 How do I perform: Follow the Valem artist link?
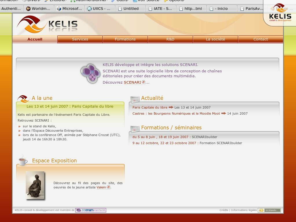click(x=101, y=187)
